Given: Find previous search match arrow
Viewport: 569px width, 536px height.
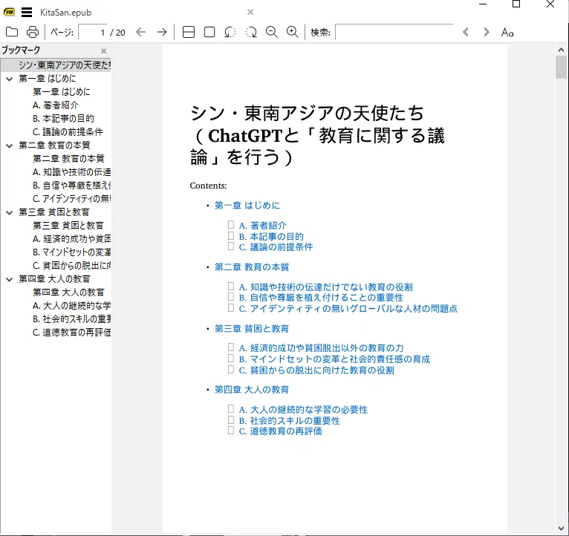Looking at the screenshot, I should click(x=466, y=32).
